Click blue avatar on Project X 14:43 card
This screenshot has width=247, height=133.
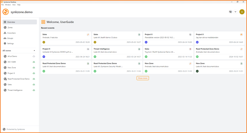tap(197, 42)
